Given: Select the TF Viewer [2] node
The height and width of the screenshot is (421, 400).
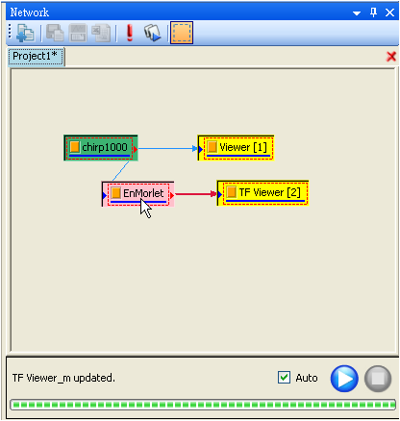Looking at the screenshot, I should [262, 193].
